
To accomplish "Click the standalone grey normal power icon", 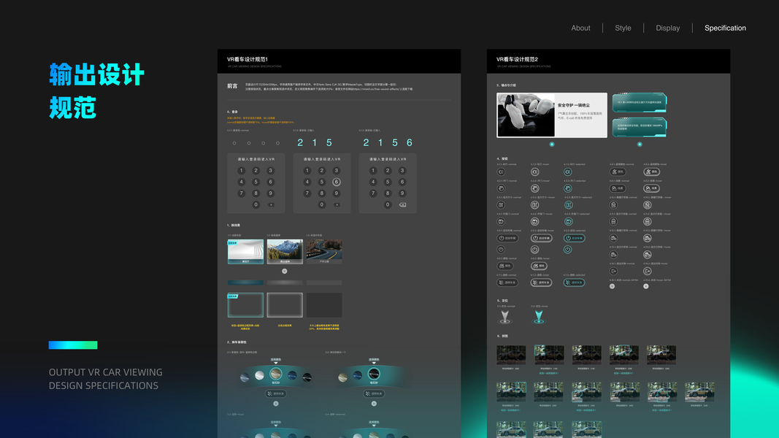I will coord(501,250).
